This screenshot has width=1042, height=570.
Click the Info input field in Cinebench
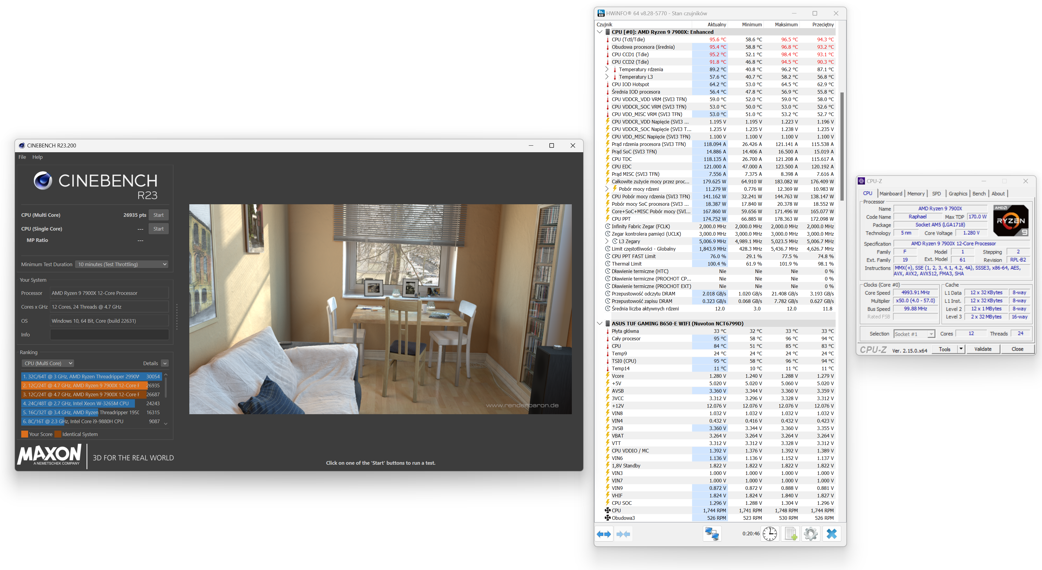click(x=109, y=335)
